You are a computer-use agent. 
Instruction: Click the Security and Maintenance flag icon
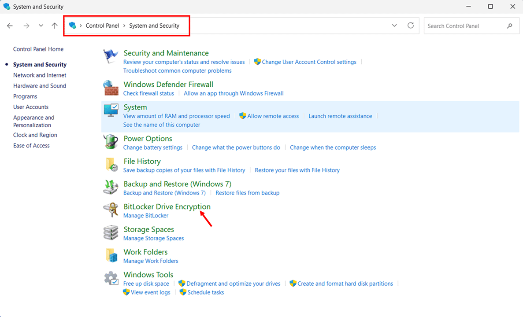(110, 57)
